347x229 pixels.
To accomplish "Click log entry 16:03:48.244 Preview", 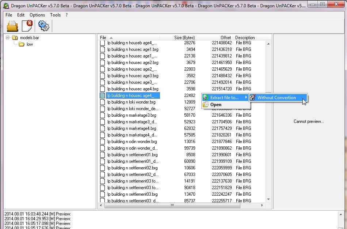I will coord(38,214).
